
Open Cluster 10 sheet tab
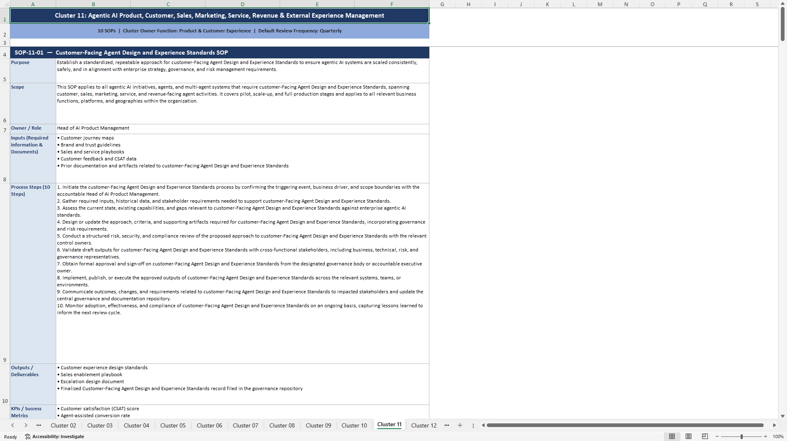[x=354, y=425]
